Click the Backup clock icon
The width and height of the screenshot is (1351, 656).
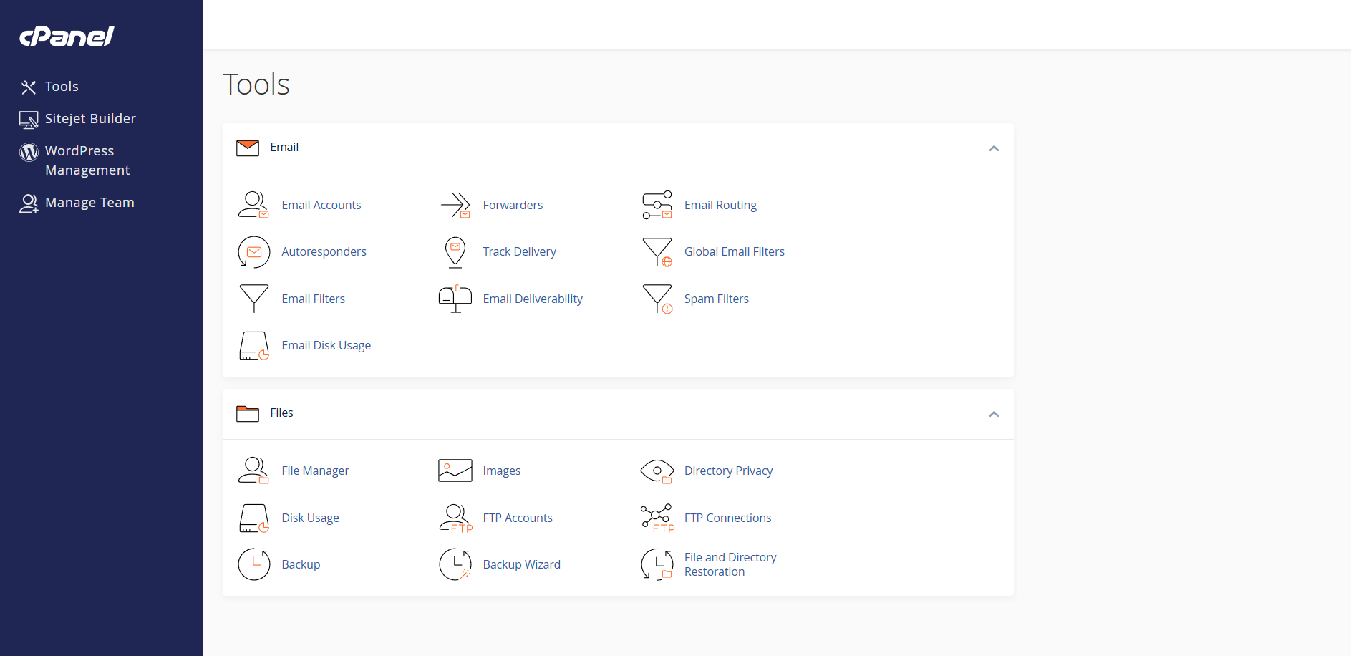coord(253,564)
